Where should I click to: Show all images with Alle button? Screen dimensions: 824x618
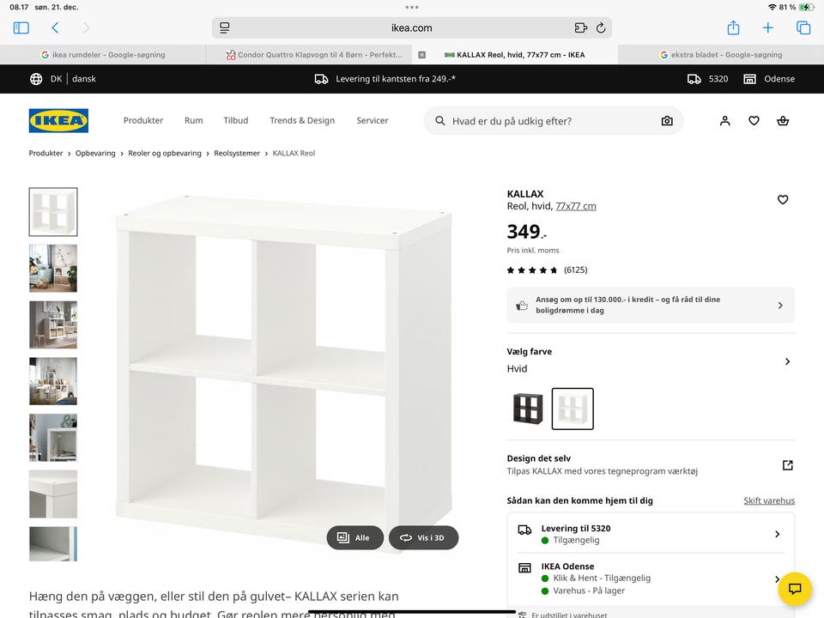click(x=354, y=537)
